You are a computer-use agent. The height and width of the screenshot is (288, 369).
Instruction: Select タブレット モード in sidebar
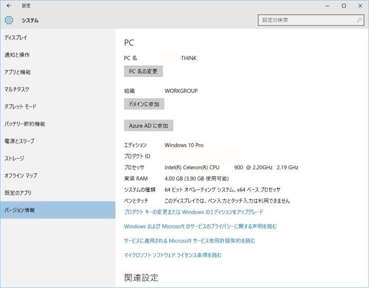[x=21, y=107]
